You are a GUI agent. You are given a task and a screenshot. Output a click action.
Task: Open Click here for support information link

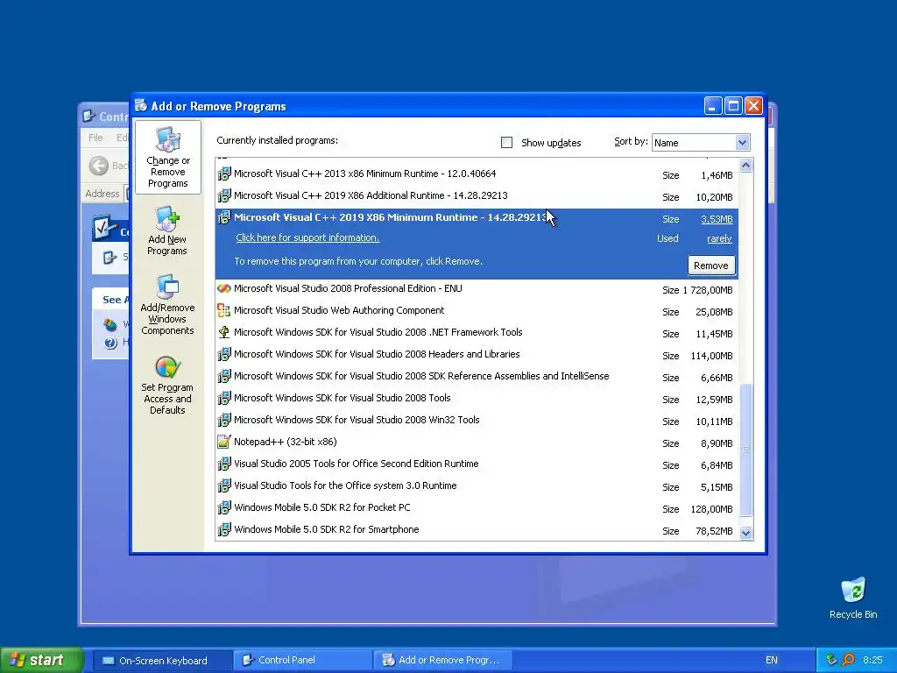pyautogui.click(x=307, y=238)
